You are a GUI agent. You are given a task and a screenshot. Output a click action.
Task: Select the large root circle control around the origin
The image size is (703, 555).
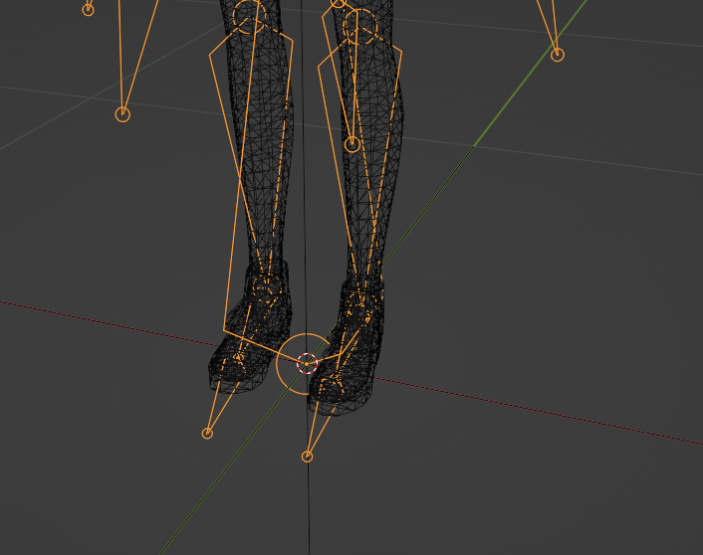pos(306,364)
